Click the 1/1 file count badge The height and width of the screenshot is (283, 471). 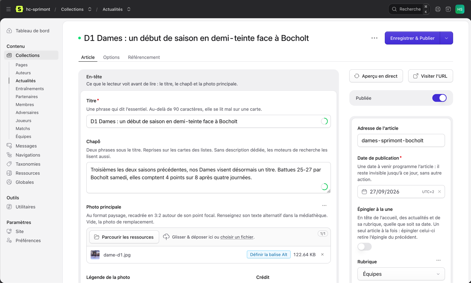[323, 233]
